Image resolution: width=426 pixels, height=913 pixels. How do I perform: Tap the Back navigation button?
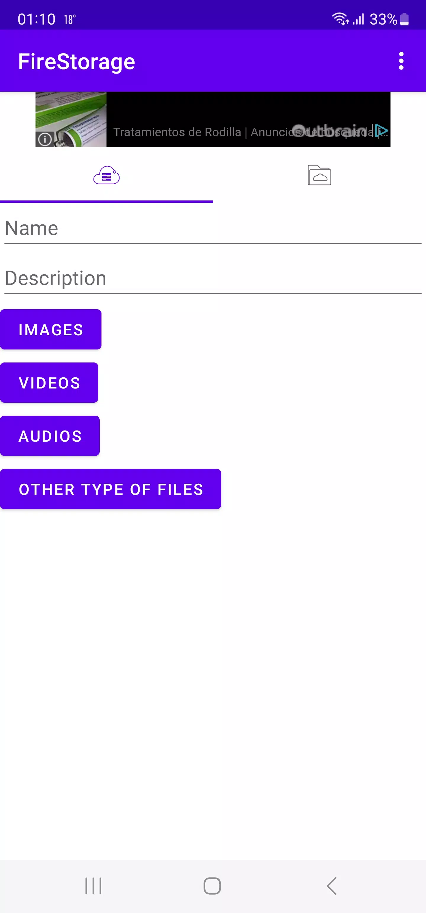(331, 885)
